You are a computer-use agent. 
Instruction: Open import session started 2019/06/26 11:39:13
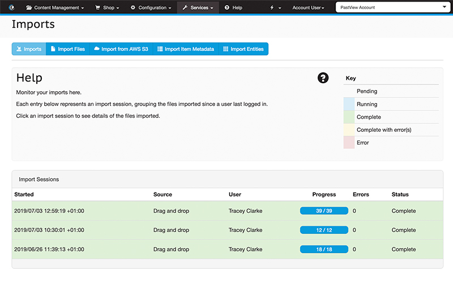coord(228,249)
